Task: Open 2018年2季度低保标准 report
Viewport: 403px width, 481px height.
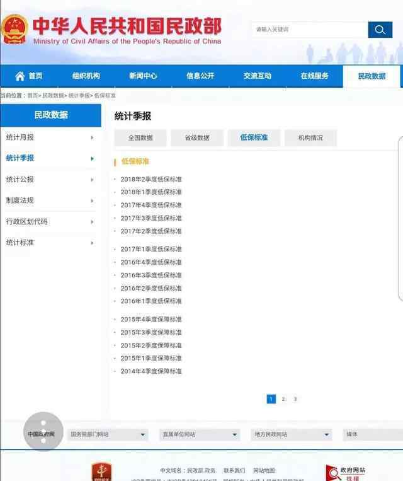Action: (x=151, y=179)
